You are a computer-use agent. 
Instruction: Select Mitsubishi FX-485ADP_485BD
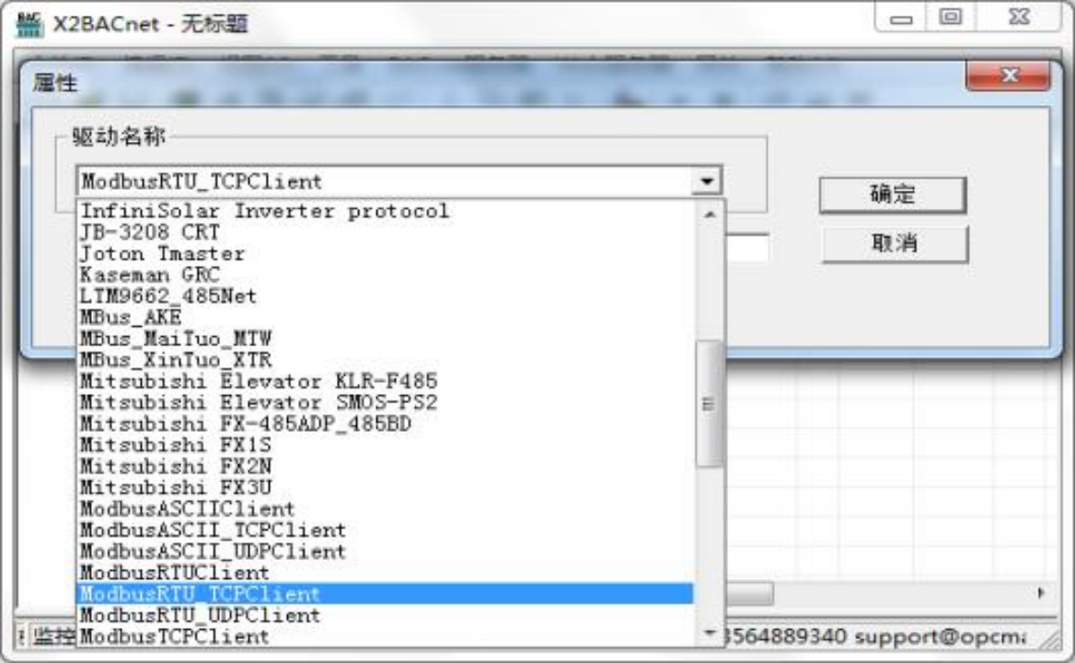pos(386,424)
